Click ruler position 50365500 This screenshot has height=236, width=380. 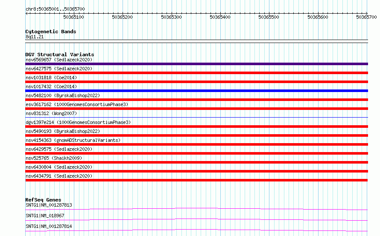269,17
